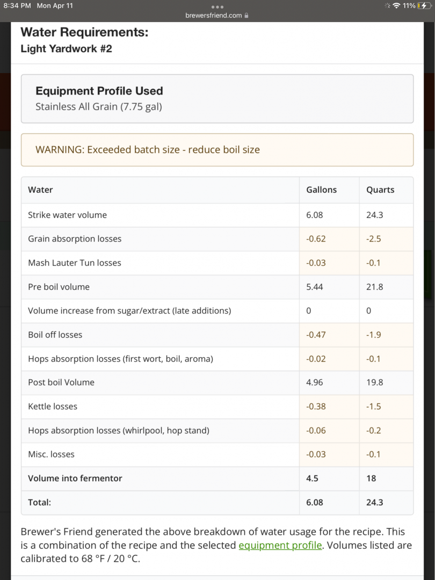Tap the 8:34 PM clock in status bar
The width and height of the screenshot is (435, 580).
coord(17,5)
